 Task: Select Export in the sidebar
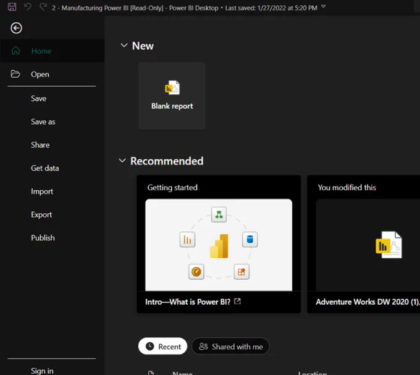pyautogui.click(x=41, y=215)
